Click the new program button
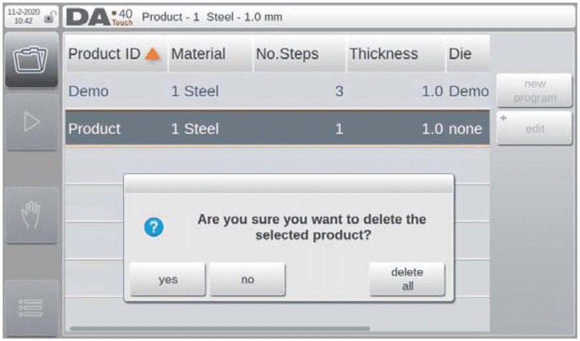The width and height of the screenshot is (580, 341). tap(534, 91)
